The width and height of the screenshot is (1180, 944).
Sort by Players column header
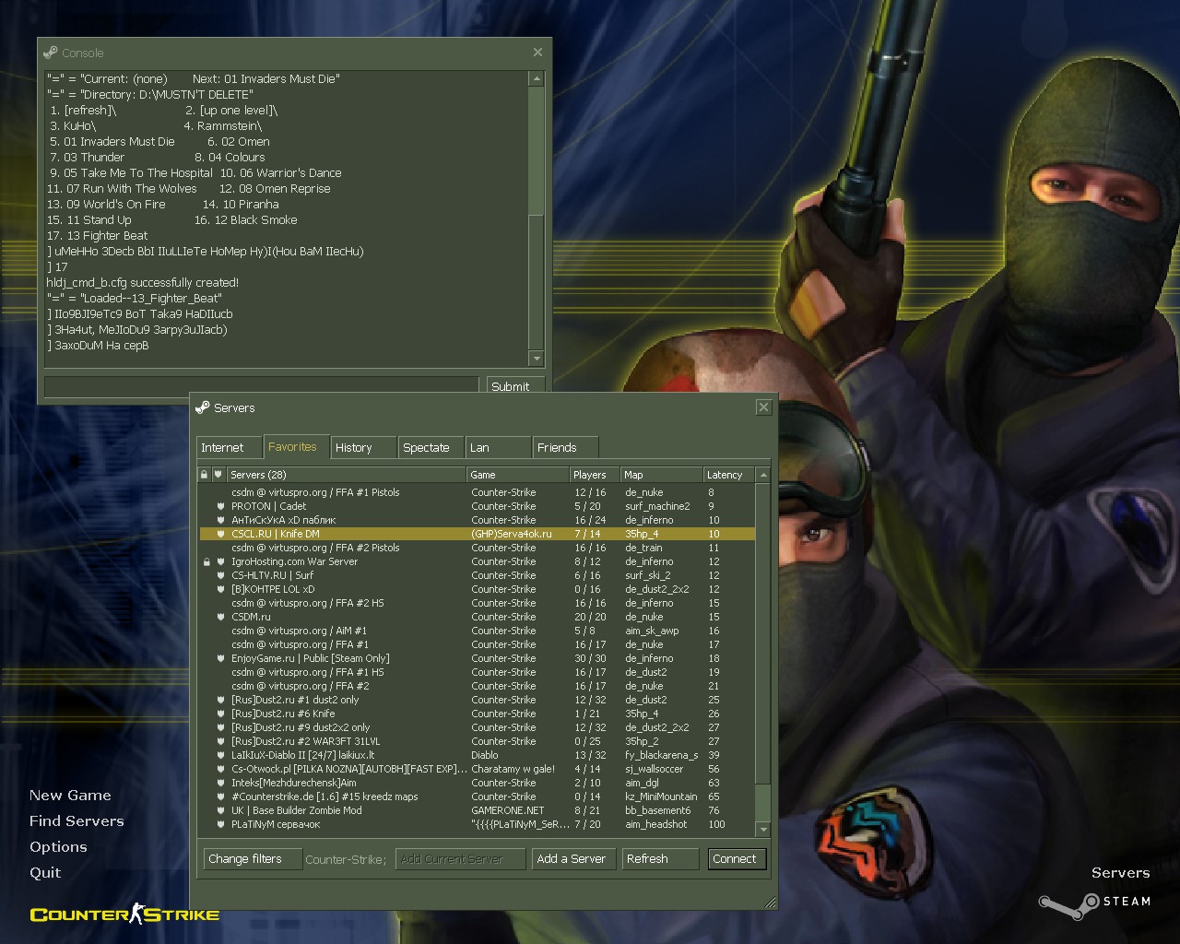tap(595, 475)
